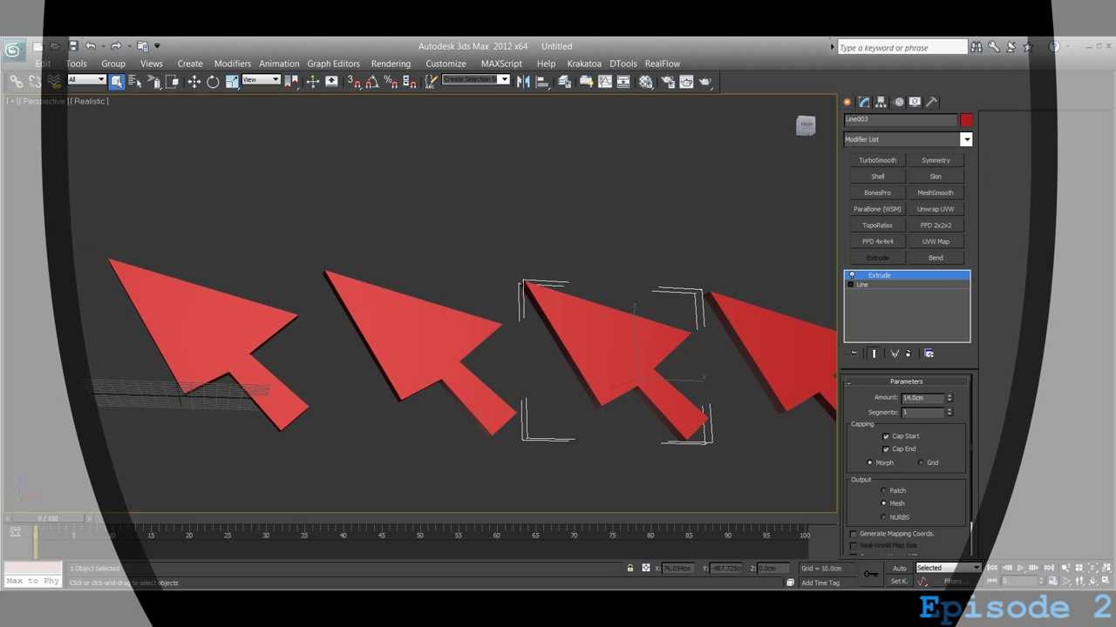The width and height of the screenshot is (1116, 627).
Task: Enable Generate Mapping Coords checkbox
Action: (x=854, y=534)
